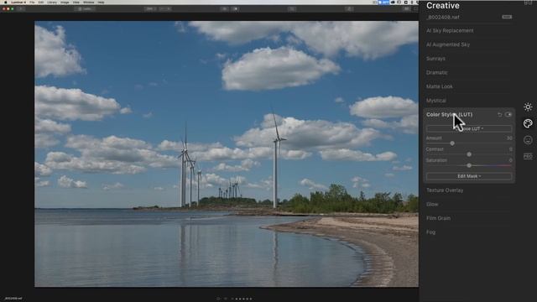Click the Amount value 30
Image resolution: width=537 pixels, height=302 pixels.
pos(509,138)
